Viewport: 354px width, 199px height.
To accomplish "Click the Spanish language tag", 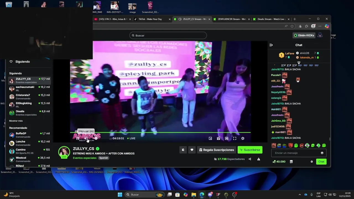I will pos(104,158).
